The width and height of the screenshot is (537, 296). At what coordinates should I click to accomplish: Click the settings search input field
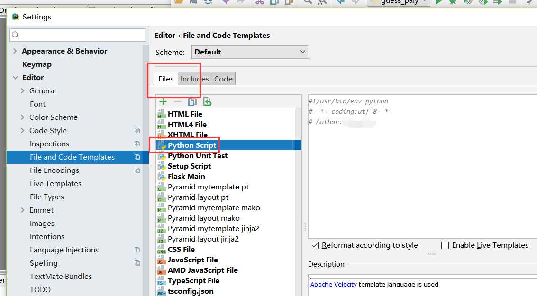pos(78,35)
